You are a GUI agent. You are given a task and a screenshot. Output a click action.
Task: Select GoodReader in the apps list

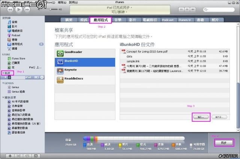click(x=85, y=53)
